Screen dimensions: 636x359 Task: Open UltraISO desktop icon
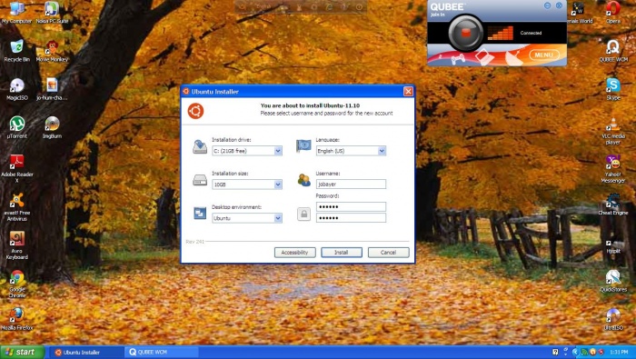613,319
